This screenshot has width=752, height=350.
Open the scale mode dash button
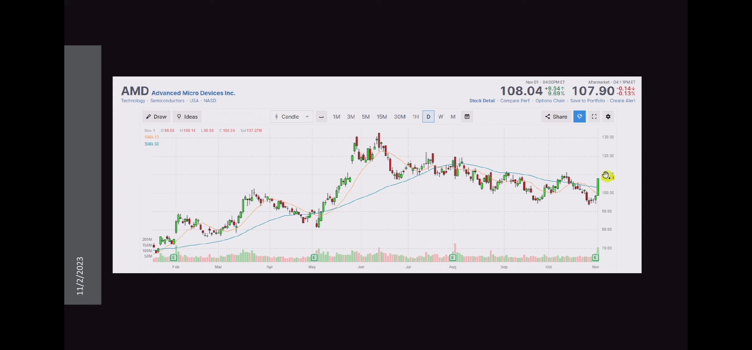(x=321, y=117)
